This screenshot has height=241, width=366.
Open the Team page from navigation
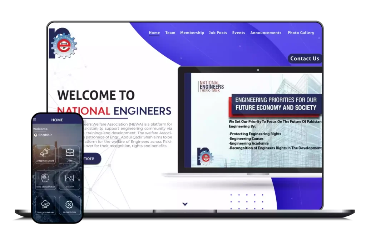coord(170,33)
